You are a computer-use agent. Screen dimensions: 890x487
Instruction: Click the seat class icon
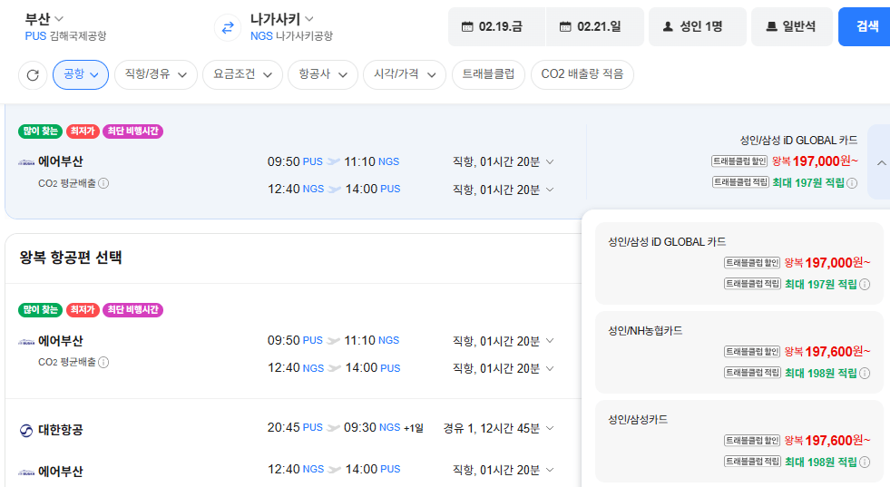click(771, 26)
